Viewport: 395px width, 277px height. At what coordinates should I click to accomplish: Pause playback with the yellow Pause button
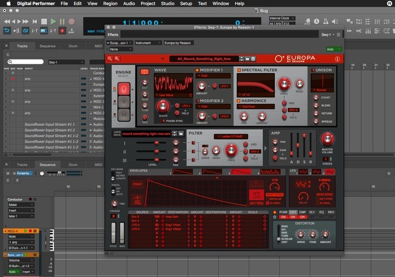[x=62, y=21]
